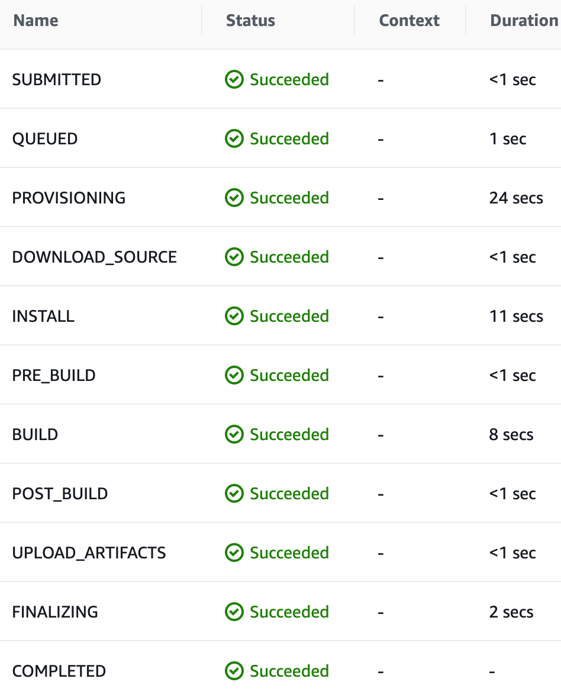561x698 pixels.
Task: Select the Name column header
Action: pyautogui.click(x=35, y=20)
